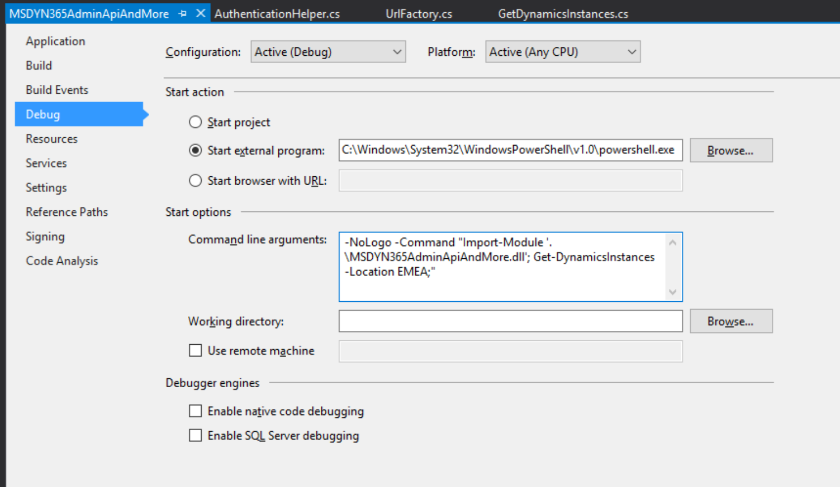Click the Working directory text field

pyautogui.click(x=510, y=321)
